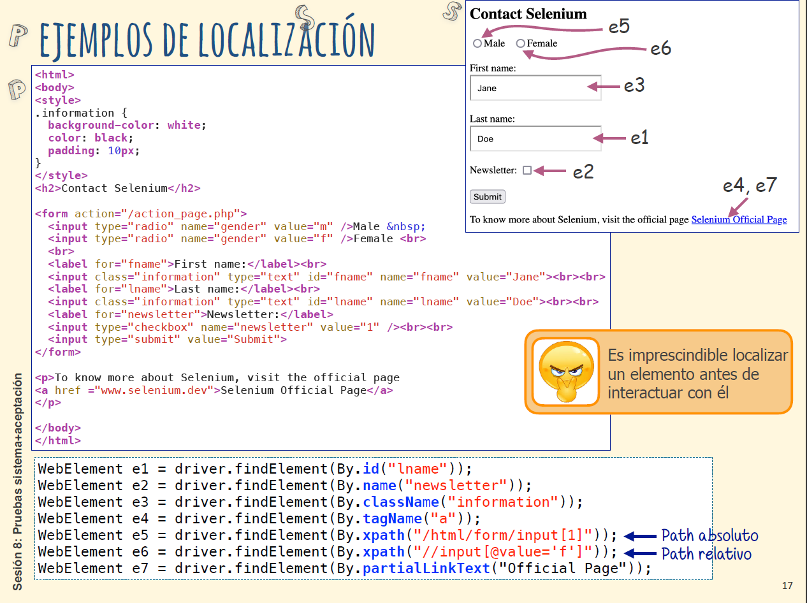Click the Contact Selenium heading
807x603 pixels.
(x=528, y=14)
